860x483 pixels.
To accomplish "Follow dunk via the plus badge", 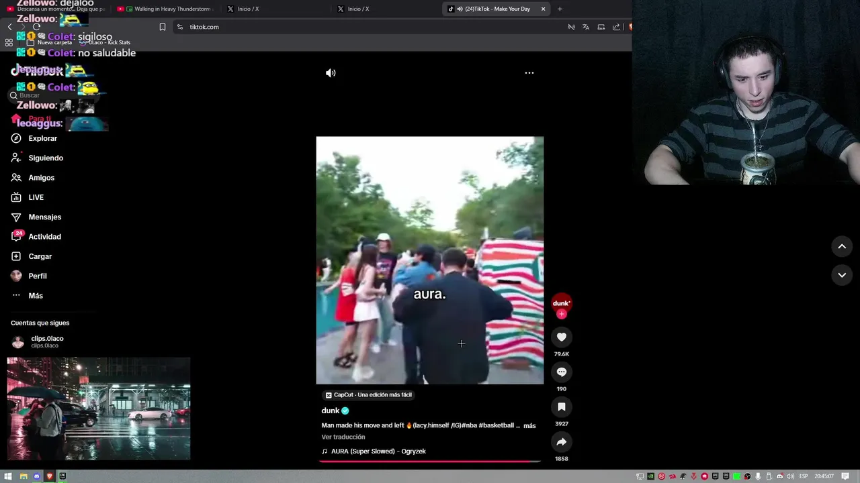I will point(562,314).
